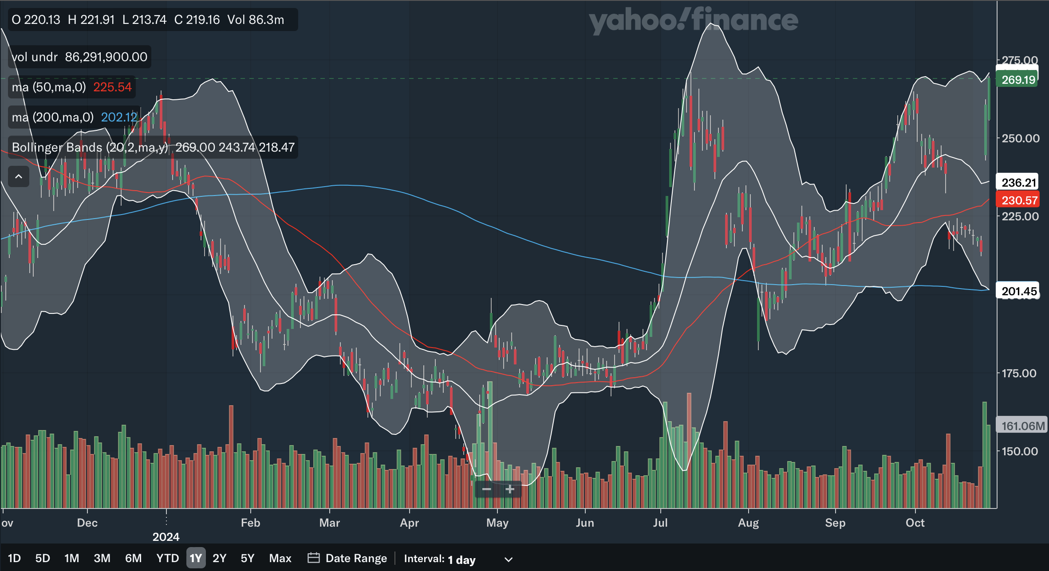Viewport: 1049px width, 571px height.
Task: Select the 1D range tab
Action: point(14,558)
